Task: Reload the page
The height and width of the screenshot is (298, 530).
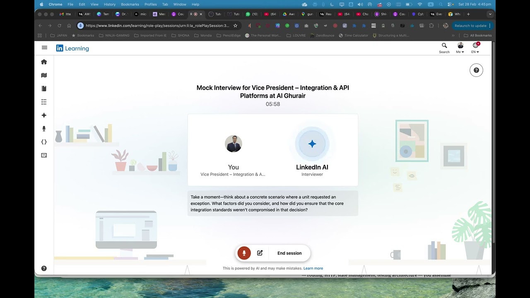Action: [x=59, y=26]
